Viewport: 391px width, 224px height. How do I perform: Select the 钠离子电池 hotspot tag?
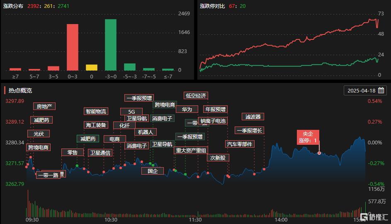(213, 121)
